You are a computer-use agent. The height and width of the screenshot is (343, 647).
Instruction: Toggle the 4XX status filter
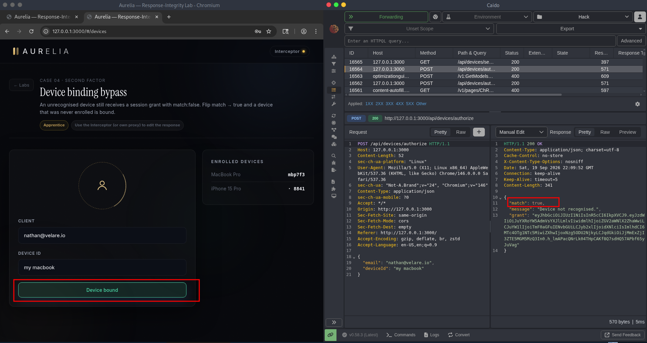click(x=400, y=104)
